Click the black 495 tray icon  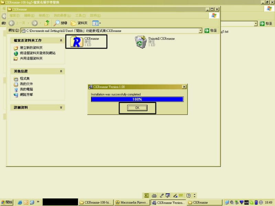(246, 203)
